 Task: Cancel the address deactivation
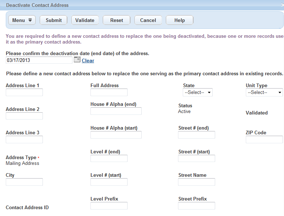(x=148, y=20)
